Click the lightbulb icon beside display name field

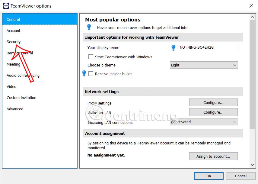174,47
